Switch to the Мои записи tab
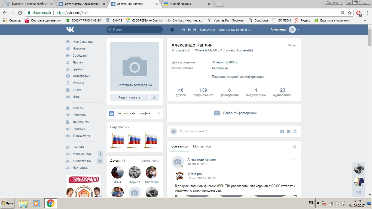The image size is (372, 209). (202, 146)
